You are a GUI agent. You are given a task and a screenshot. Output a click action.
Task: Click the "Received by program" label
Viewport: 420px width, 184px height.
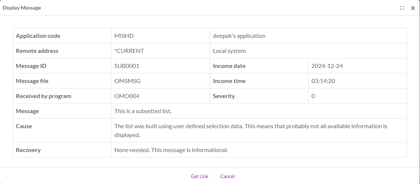pos(44,96)
